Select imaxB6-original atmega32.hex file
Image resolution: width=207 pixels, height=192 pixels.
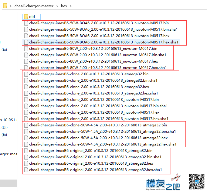point(89,163)
